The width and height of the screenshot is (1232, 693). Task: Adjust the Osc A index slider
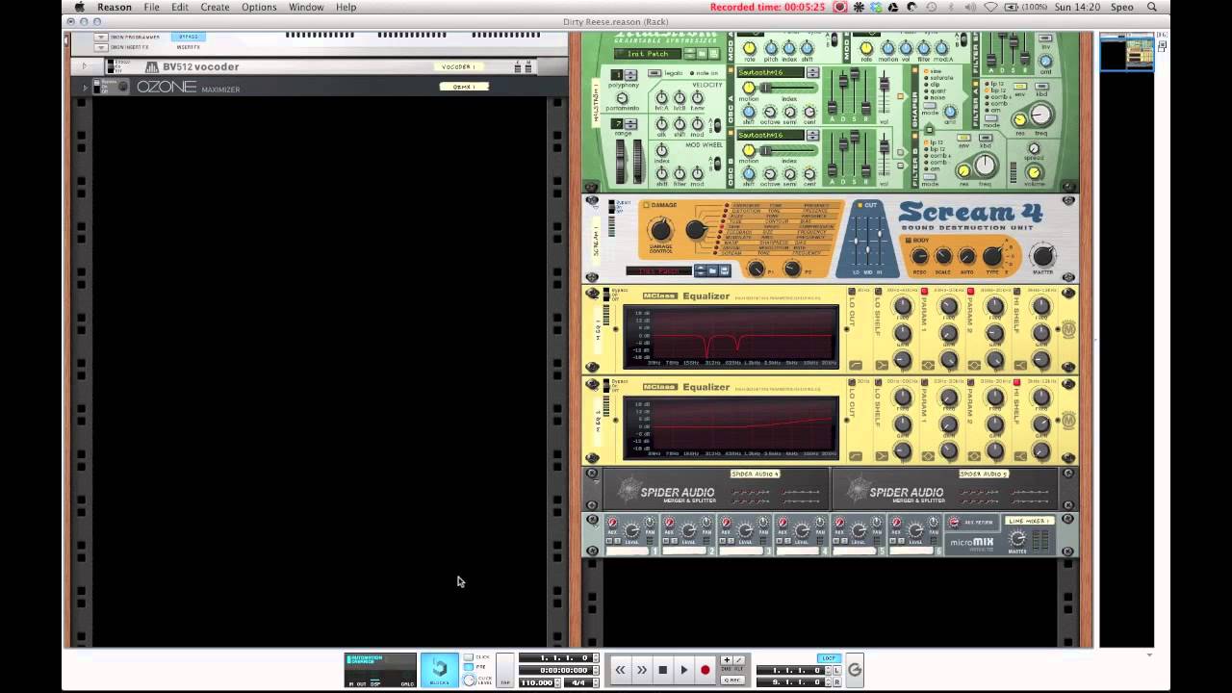tap(789, 89)
